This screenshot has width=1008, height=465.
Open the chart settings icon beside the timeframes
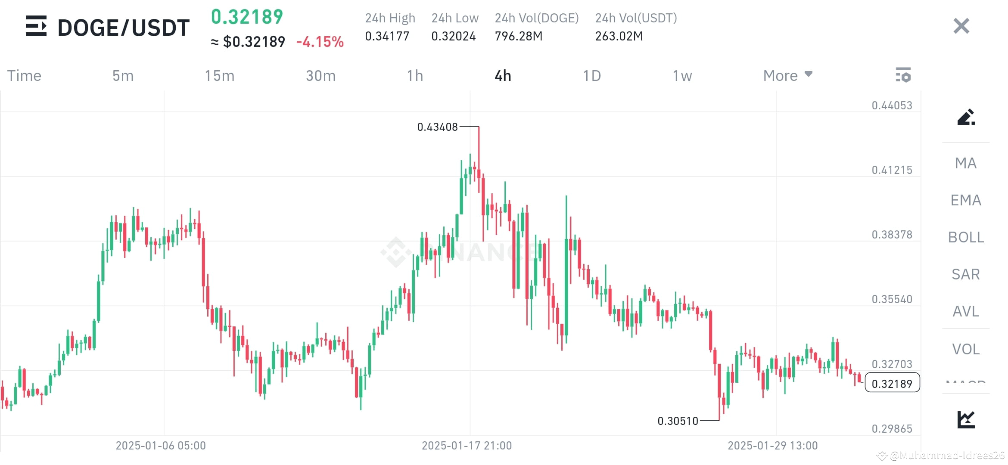pyautogui.click(x=904, y=75)
